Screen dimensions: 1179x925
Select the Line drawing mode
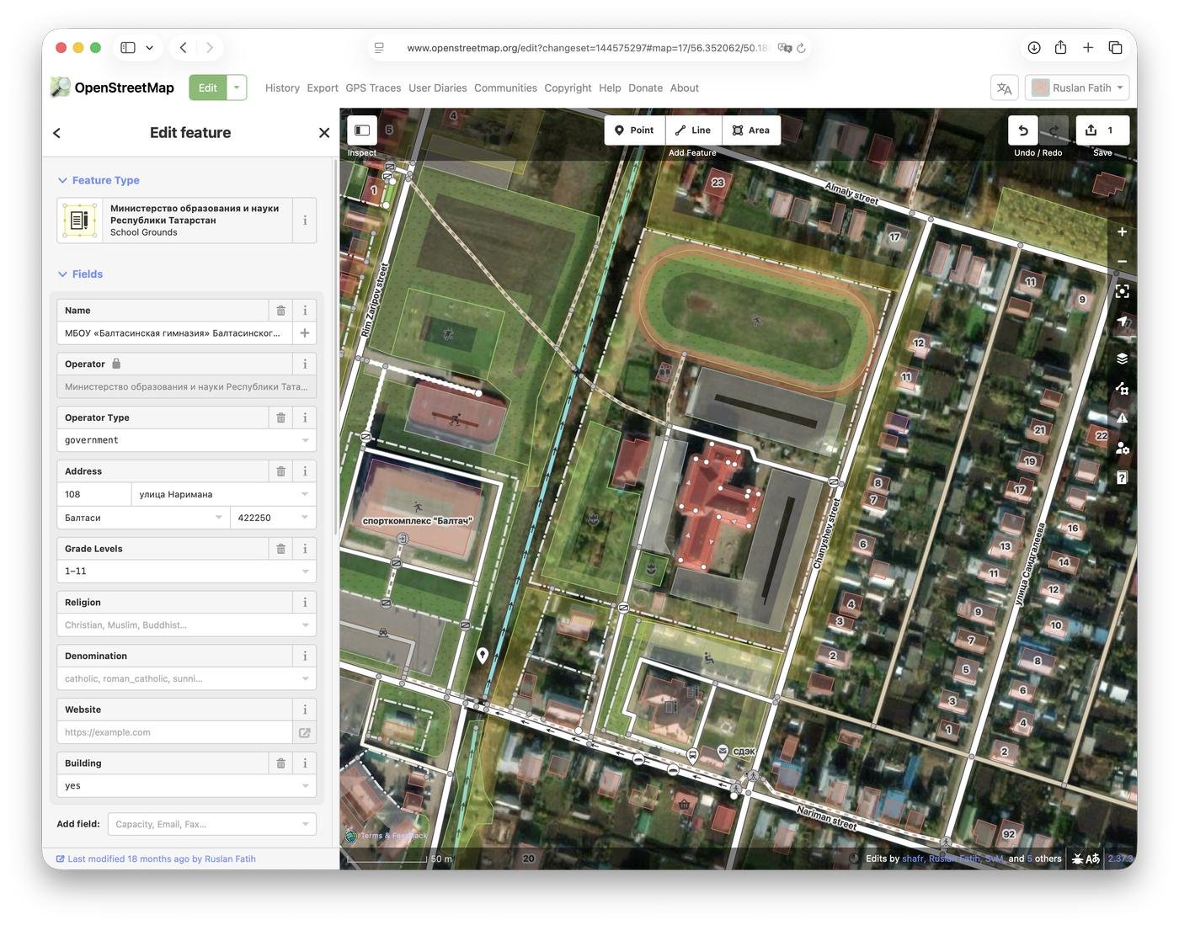pyautogui.click(x=692, y=130)
